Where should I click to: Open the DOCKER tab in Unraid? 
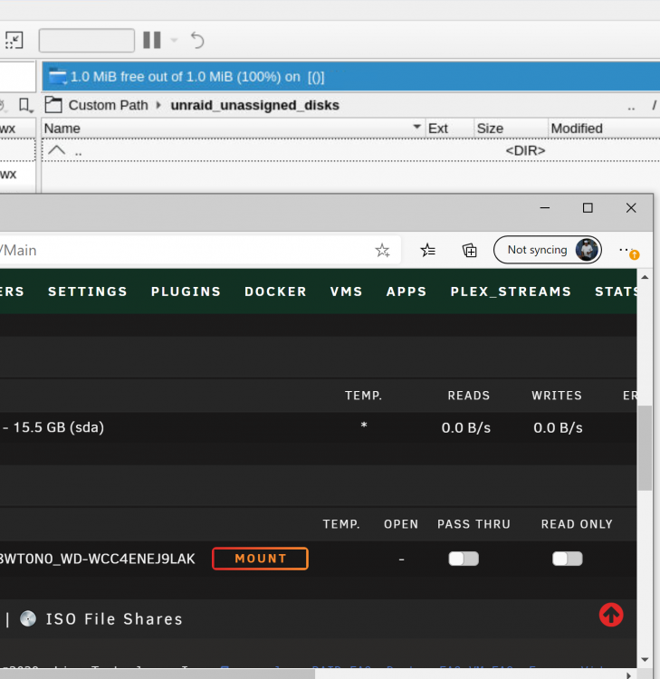[275, 292]
